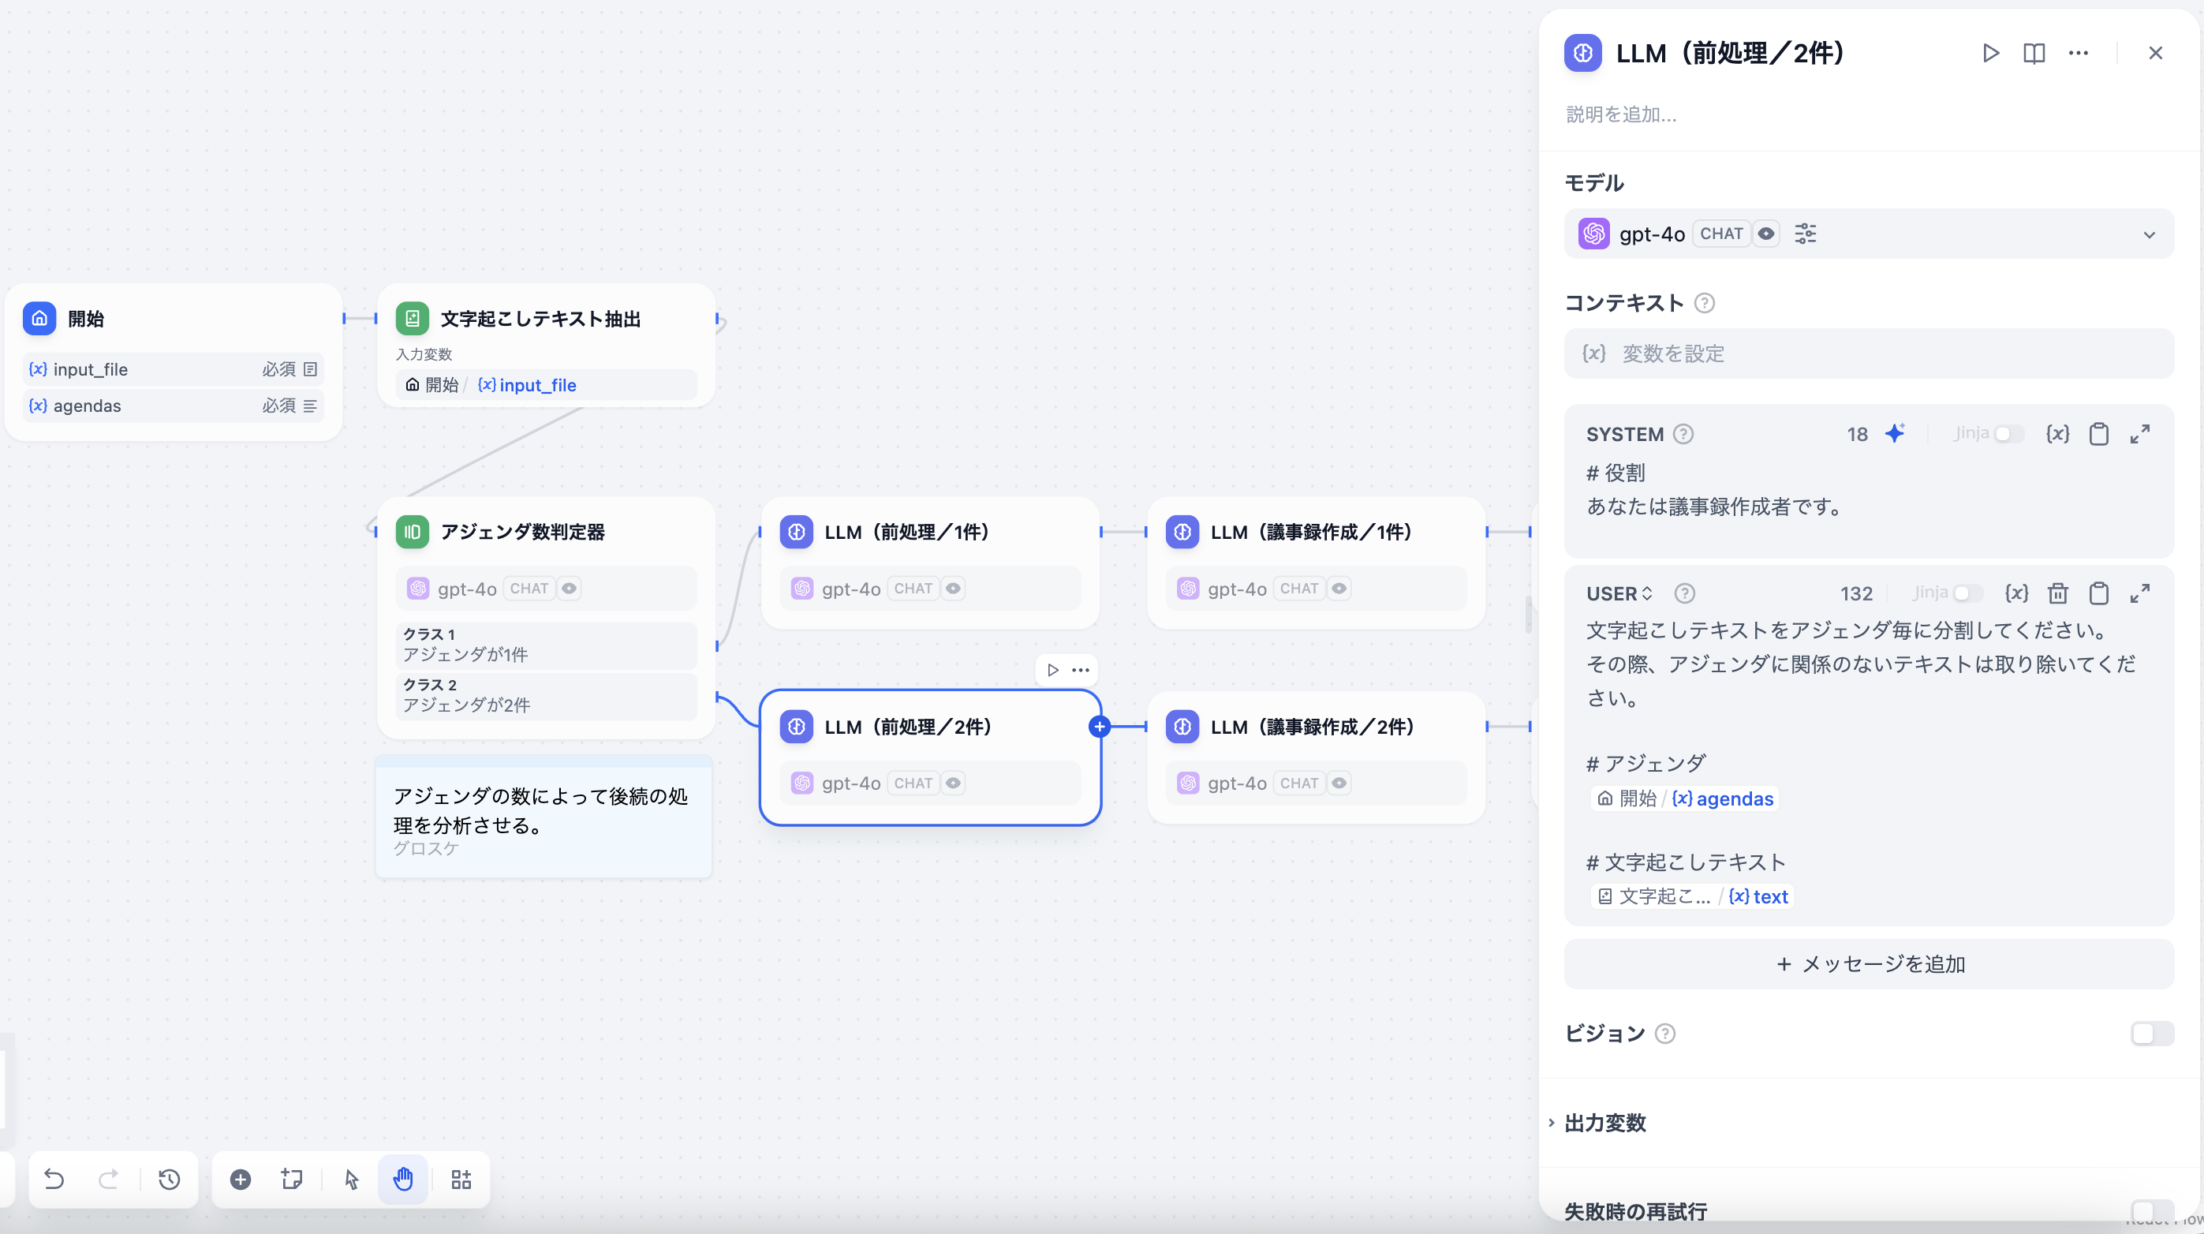2204x1234 pixels.
Task: Open the node menu on LLM（前処理／2件）
Action: 1080,670
